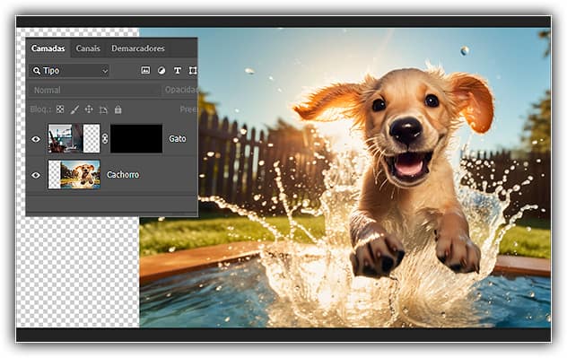Image resolution: width=567 pixels, height=358 pixels.
Task: Select the Camadas tab
Action: coord(48,48)
